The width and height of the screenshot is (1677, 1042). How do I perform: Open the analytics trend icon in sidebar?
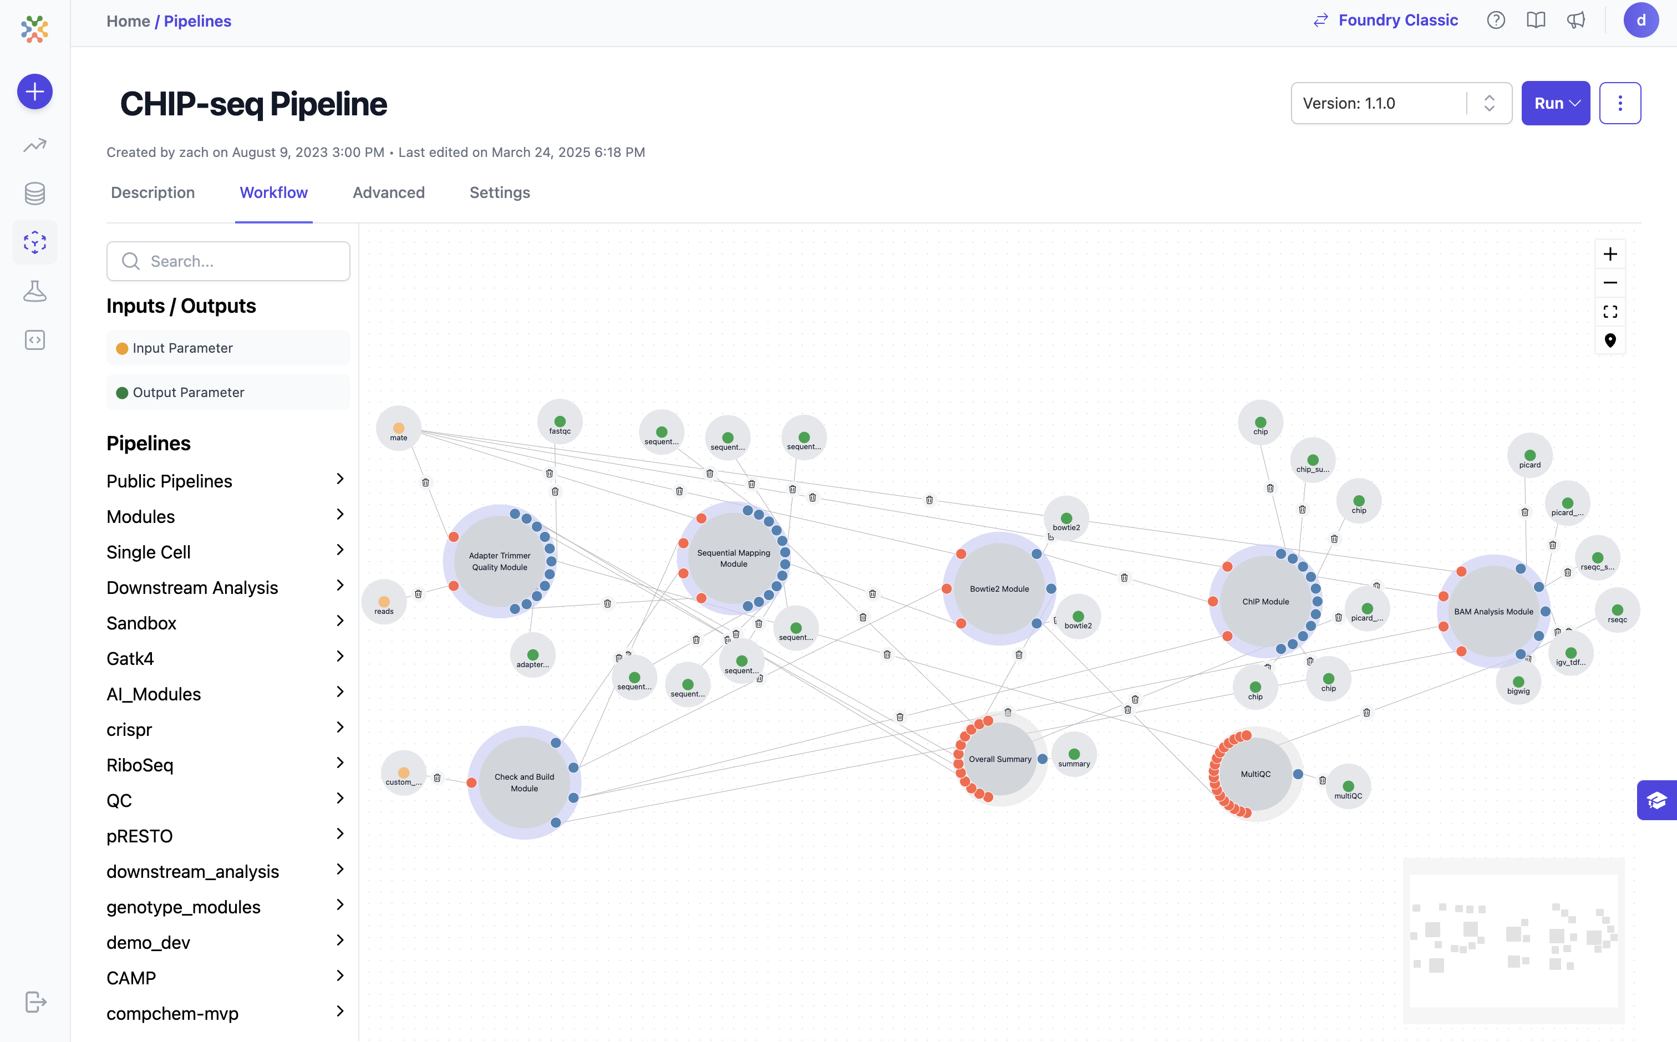[34, 145]
